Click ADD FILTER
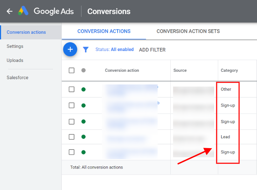The image size is (257, 190). [152, 50]
